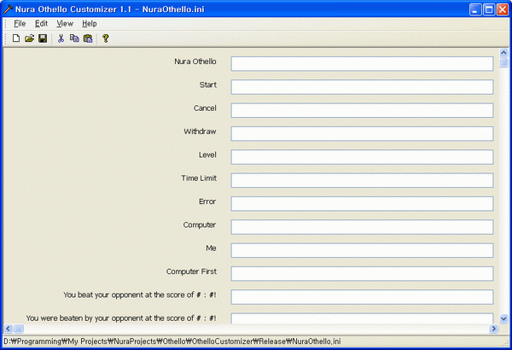
Task: Click the 'You were beaten by your opponent' label
Action: point(121,318)
